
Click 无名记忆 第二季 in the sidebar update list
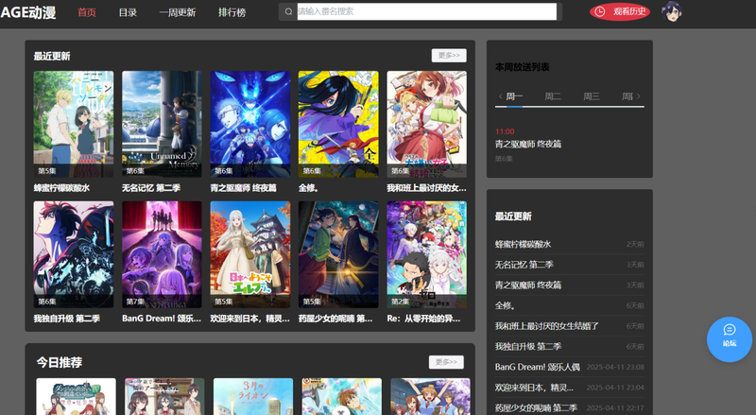tap(524, 265)
